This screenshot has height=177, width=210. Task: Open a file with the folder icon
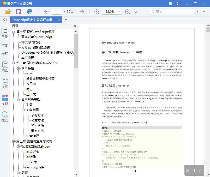click(8, 12)
